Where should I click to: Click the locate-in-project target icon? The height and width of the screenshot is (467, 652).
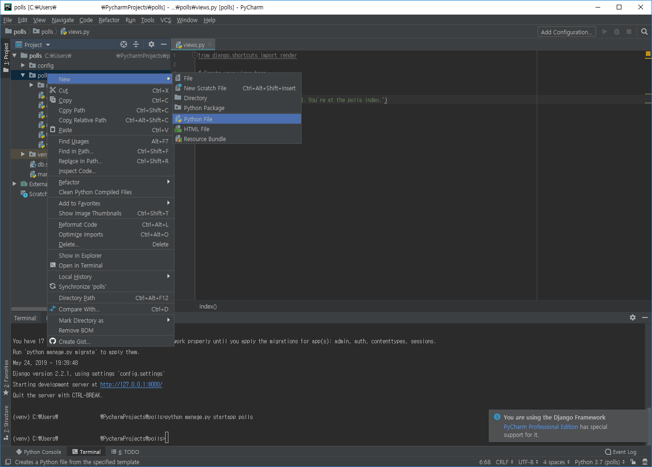point(124,44)
